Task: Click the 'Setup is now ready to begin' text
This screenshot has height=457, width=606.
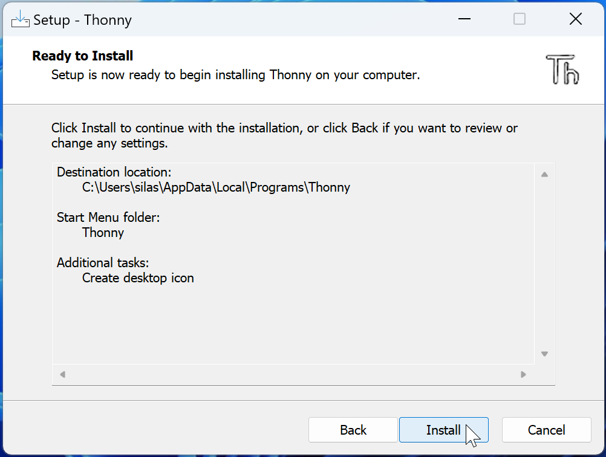Action: [235, 74]
